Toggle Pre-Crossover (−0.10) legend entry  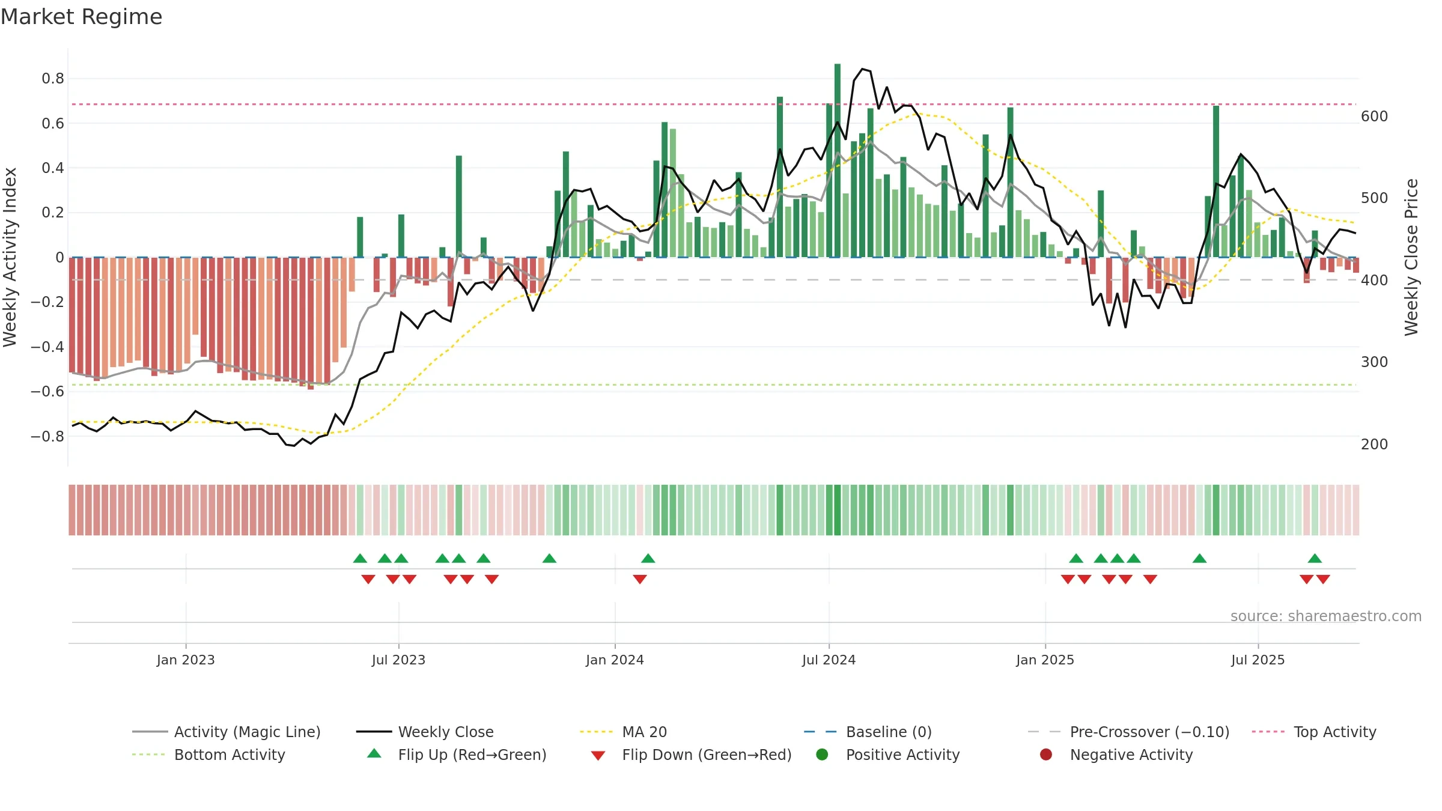tap(1128, 732)
